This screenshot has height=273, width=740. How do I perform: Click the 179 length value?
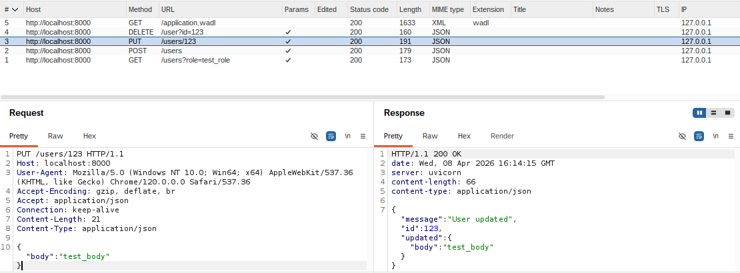(x=405, y=51)
